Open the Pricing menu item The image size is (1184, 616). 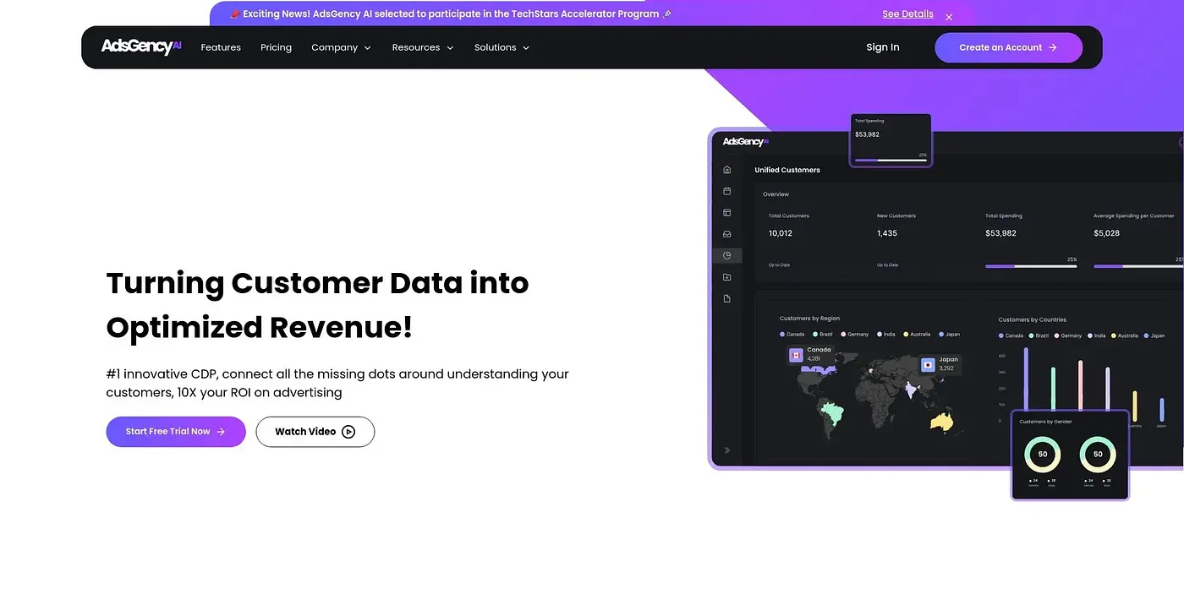(276, 47)
